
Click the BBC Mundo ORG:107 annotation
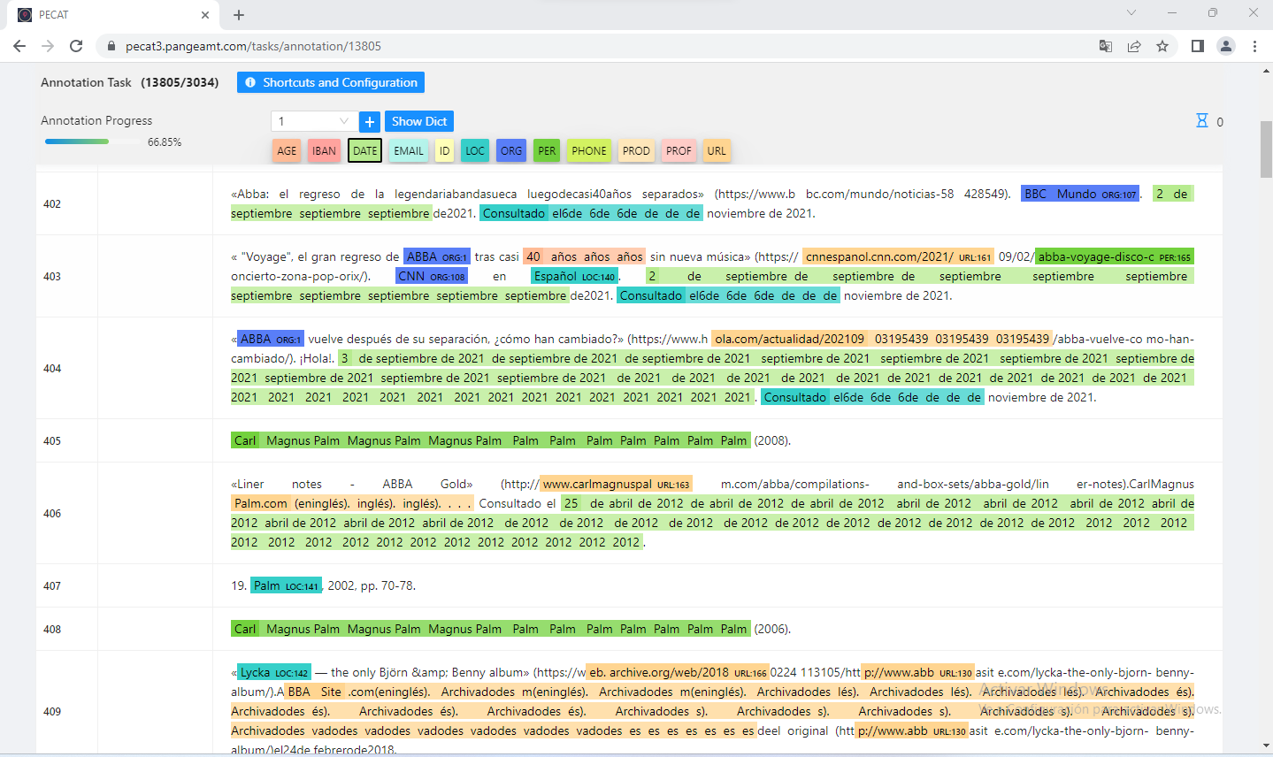pos(1080,194)
